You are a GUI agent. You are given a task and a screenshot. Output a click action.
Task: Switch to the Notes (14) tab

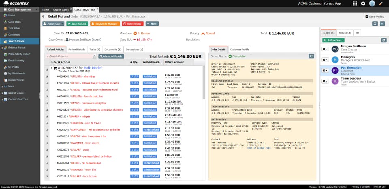pos(345,32)
